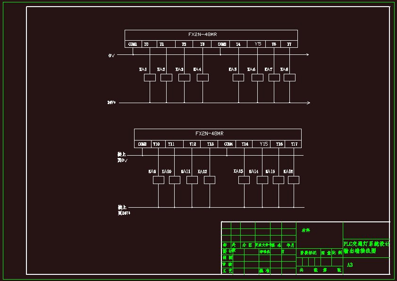The image size is (397, 281).
Task: Select the KA8 relay label
Action: tap(284, 69)
